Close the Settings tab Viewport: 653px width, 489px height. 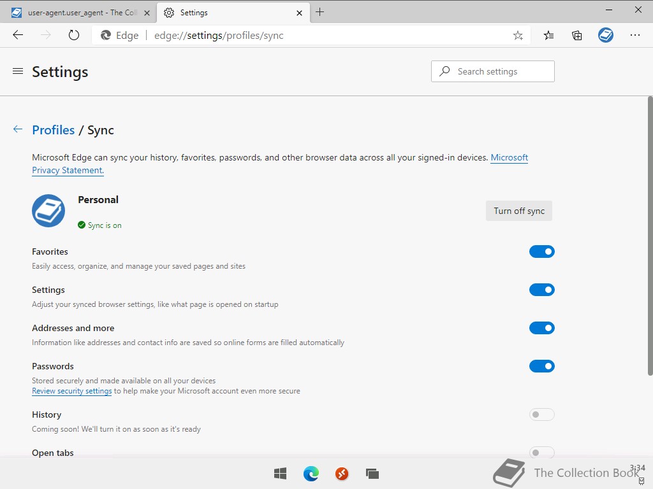point(299,13)
